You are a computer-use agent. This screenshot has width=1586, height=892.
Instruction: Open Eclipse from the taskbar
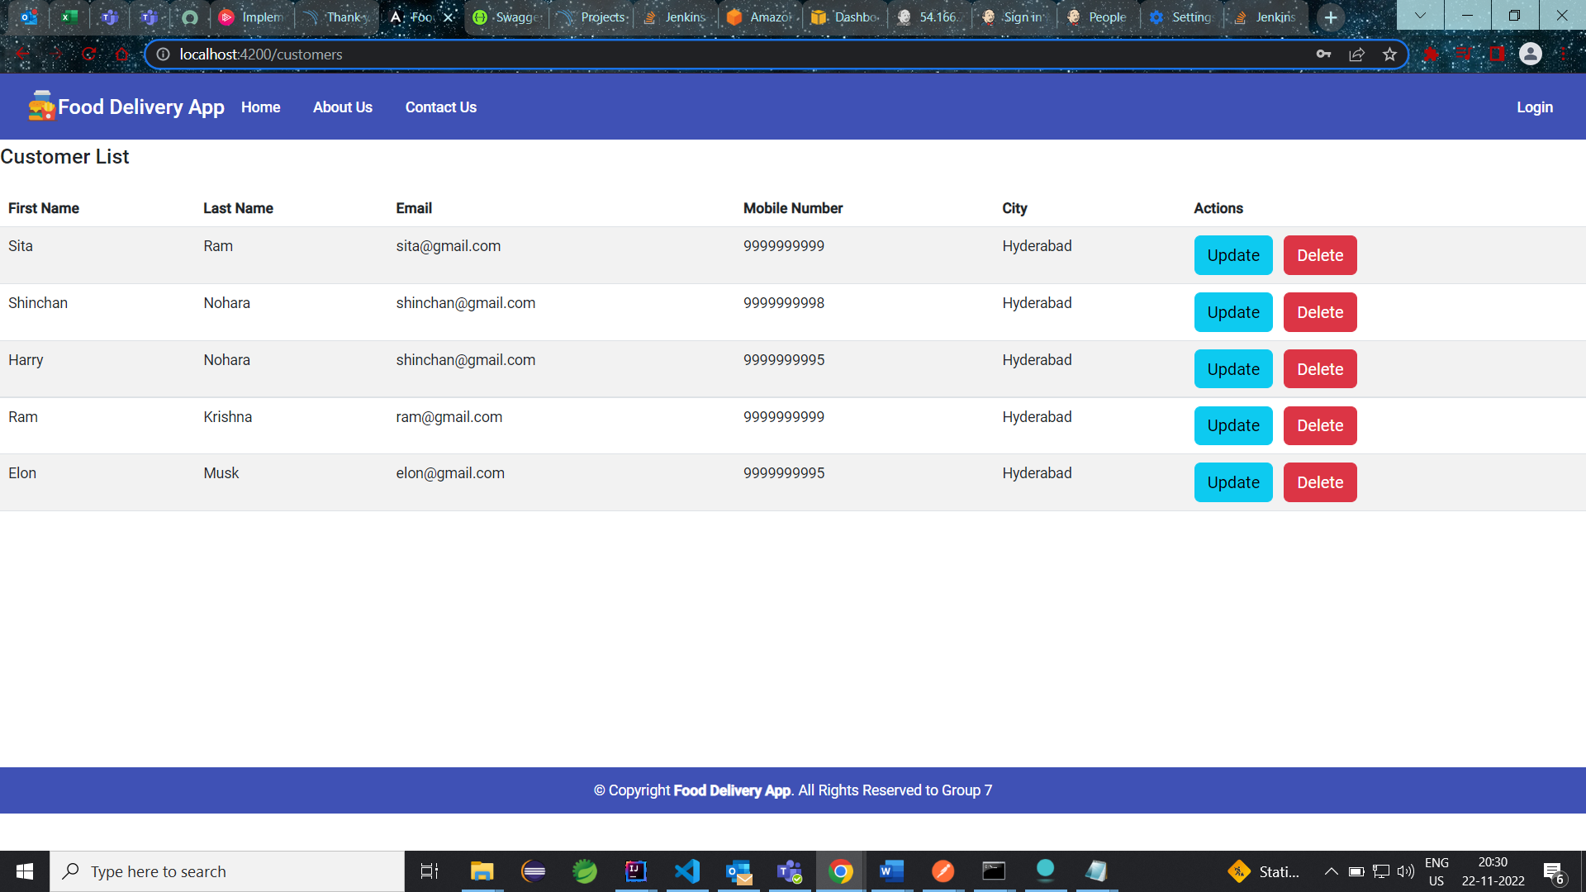[534, 871]
